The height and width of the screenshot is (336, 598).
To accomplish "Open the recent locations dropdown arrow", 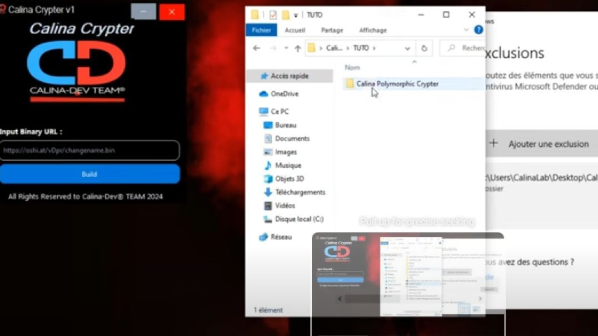I will [286, 48].
